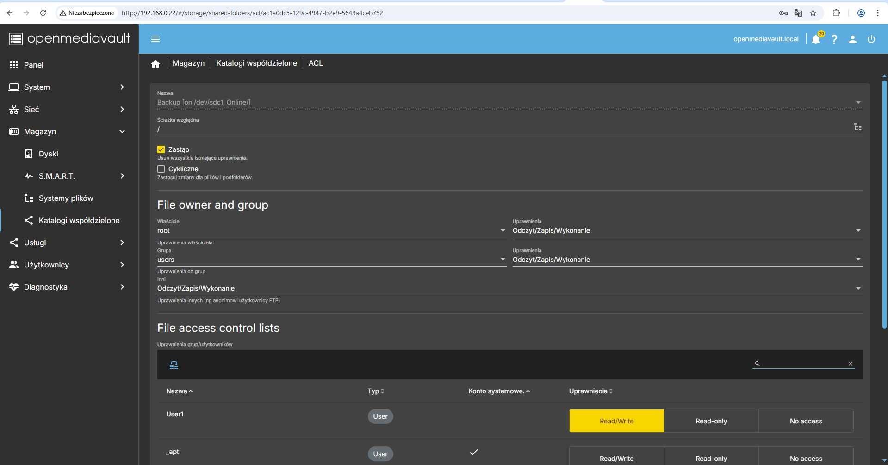Click Magazyn in the breadcrumb
The width and height of the screenshot is (888, 465).
[x=188, y=63]
